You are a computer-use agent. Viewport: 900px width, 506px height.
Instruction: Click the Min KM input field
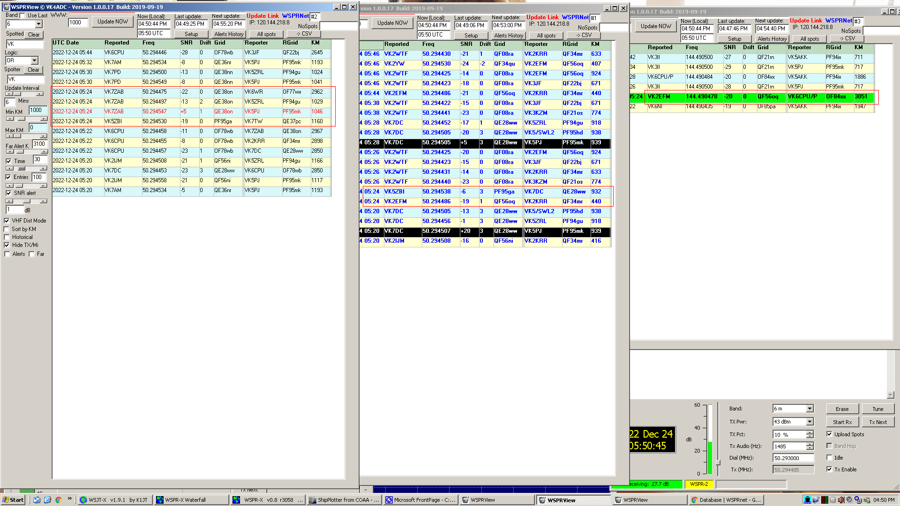pos(37,110)
